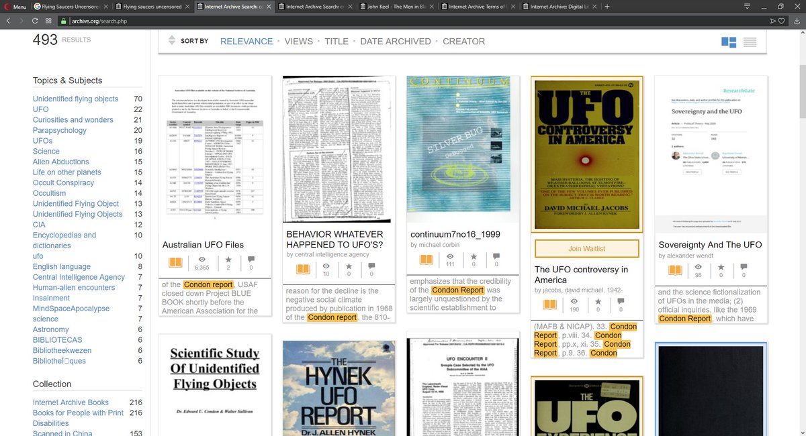Filter by Unidentified flying objects topic
The width and height of the screenshot is (806, 436).
[76, 99]
